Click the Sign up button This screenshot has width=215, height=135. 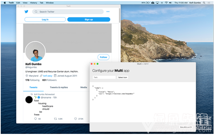(89, 20)
